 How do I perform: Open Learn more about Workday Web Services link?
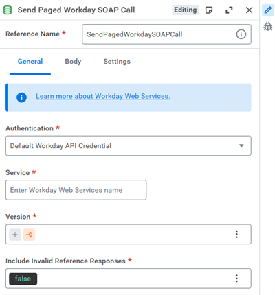point(103,96)
